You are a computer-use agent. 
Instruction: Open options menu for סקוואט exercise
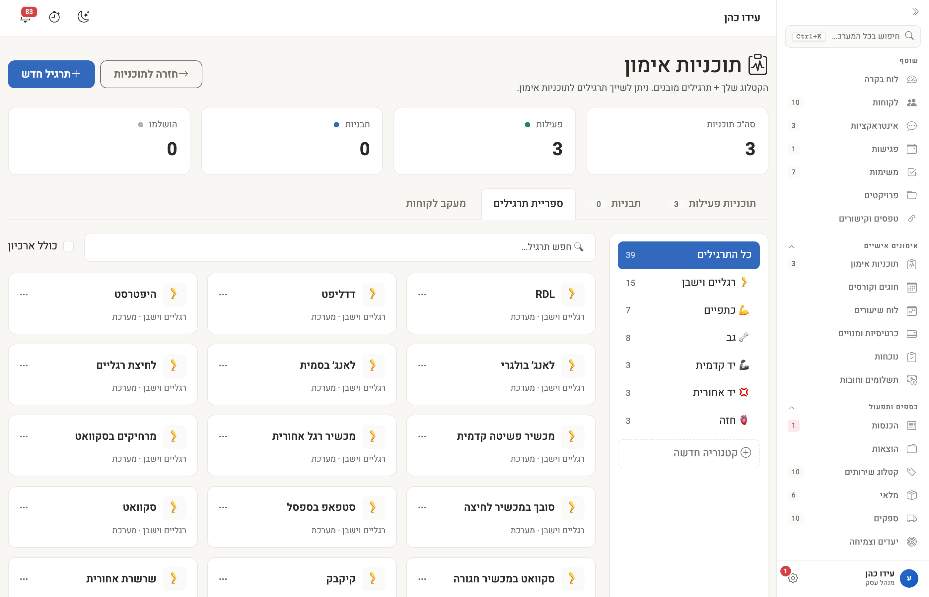tap(24, 507)
